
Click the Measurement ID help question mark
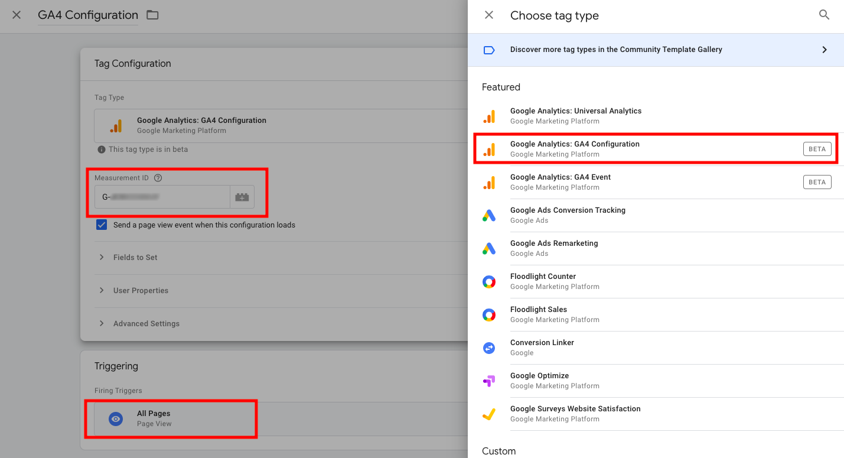[158, 178]
